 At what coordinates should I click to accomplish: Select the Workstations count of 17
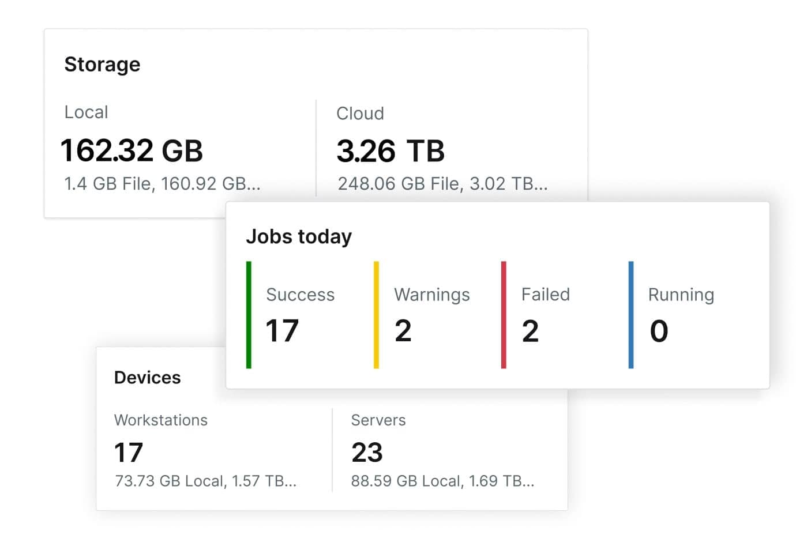coord(128,453)
